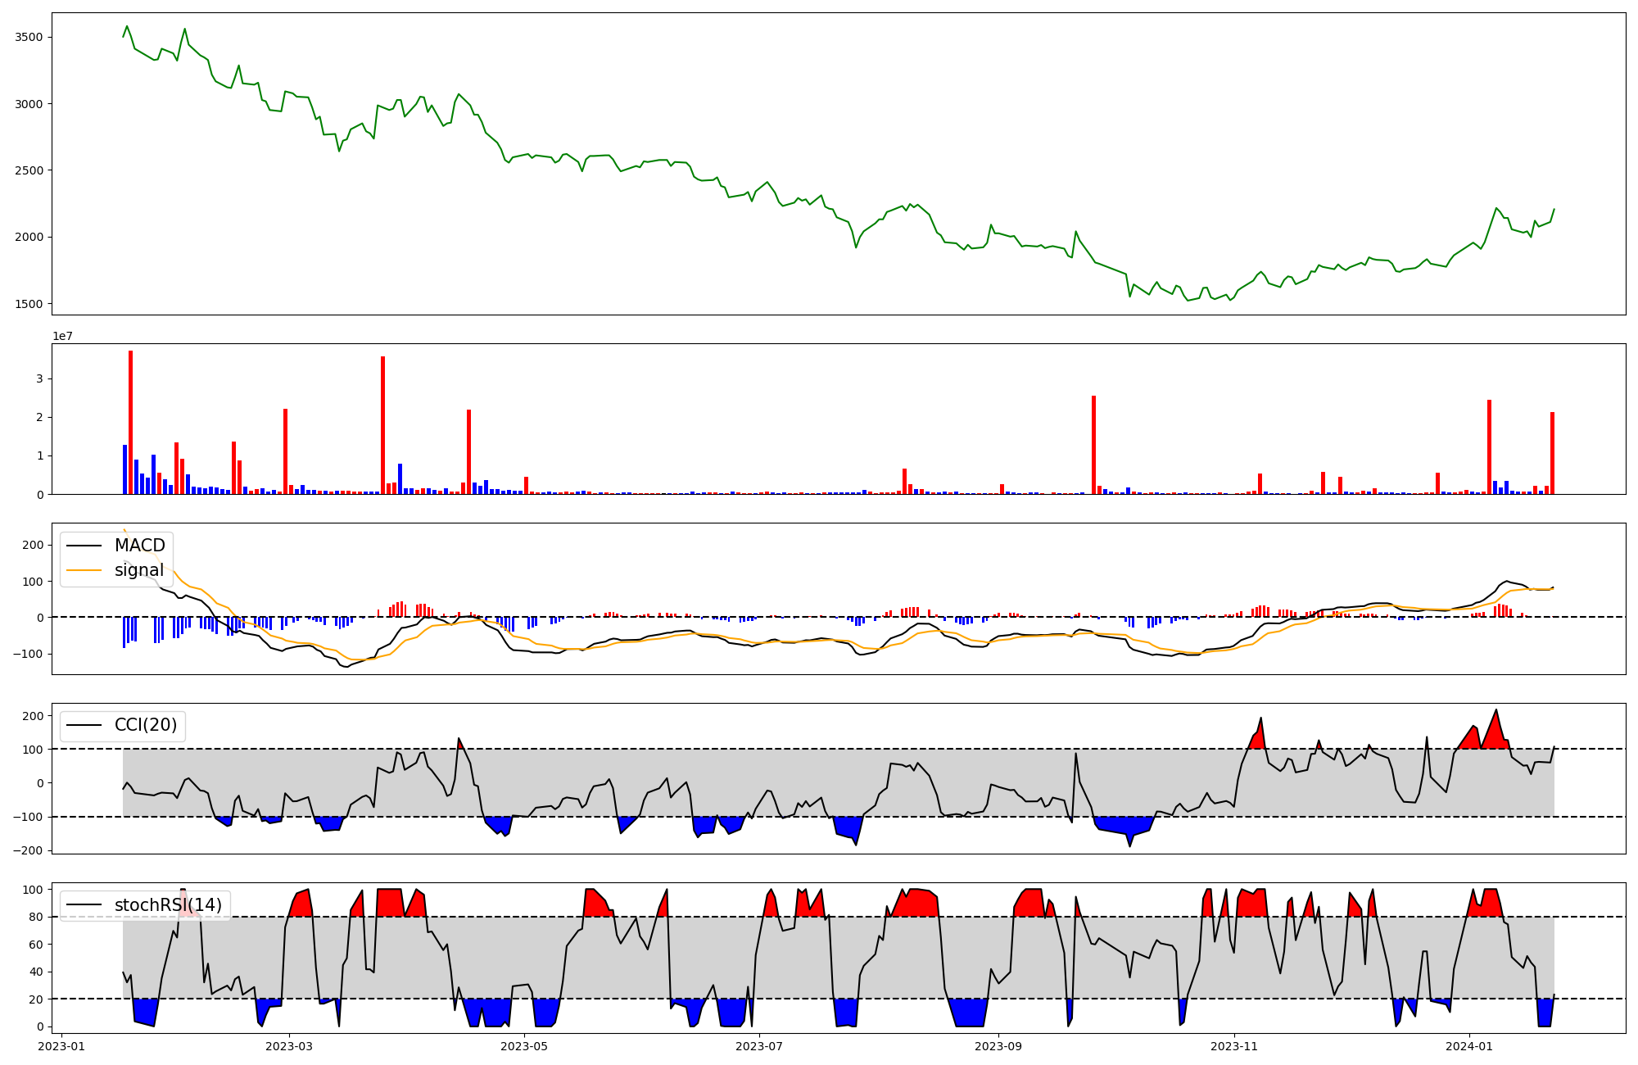
Task: Click the tallest red volume bar in January 2023
Action: (x=130, y=423)
